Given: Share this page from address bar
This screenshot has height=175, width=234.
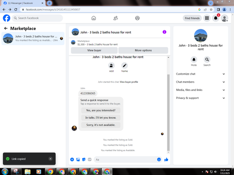Looking at the screenshot, I should 205,9.
